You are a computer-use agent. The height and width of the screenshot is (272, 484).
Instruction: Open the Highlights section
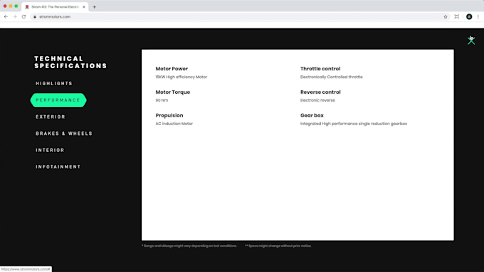54,84
